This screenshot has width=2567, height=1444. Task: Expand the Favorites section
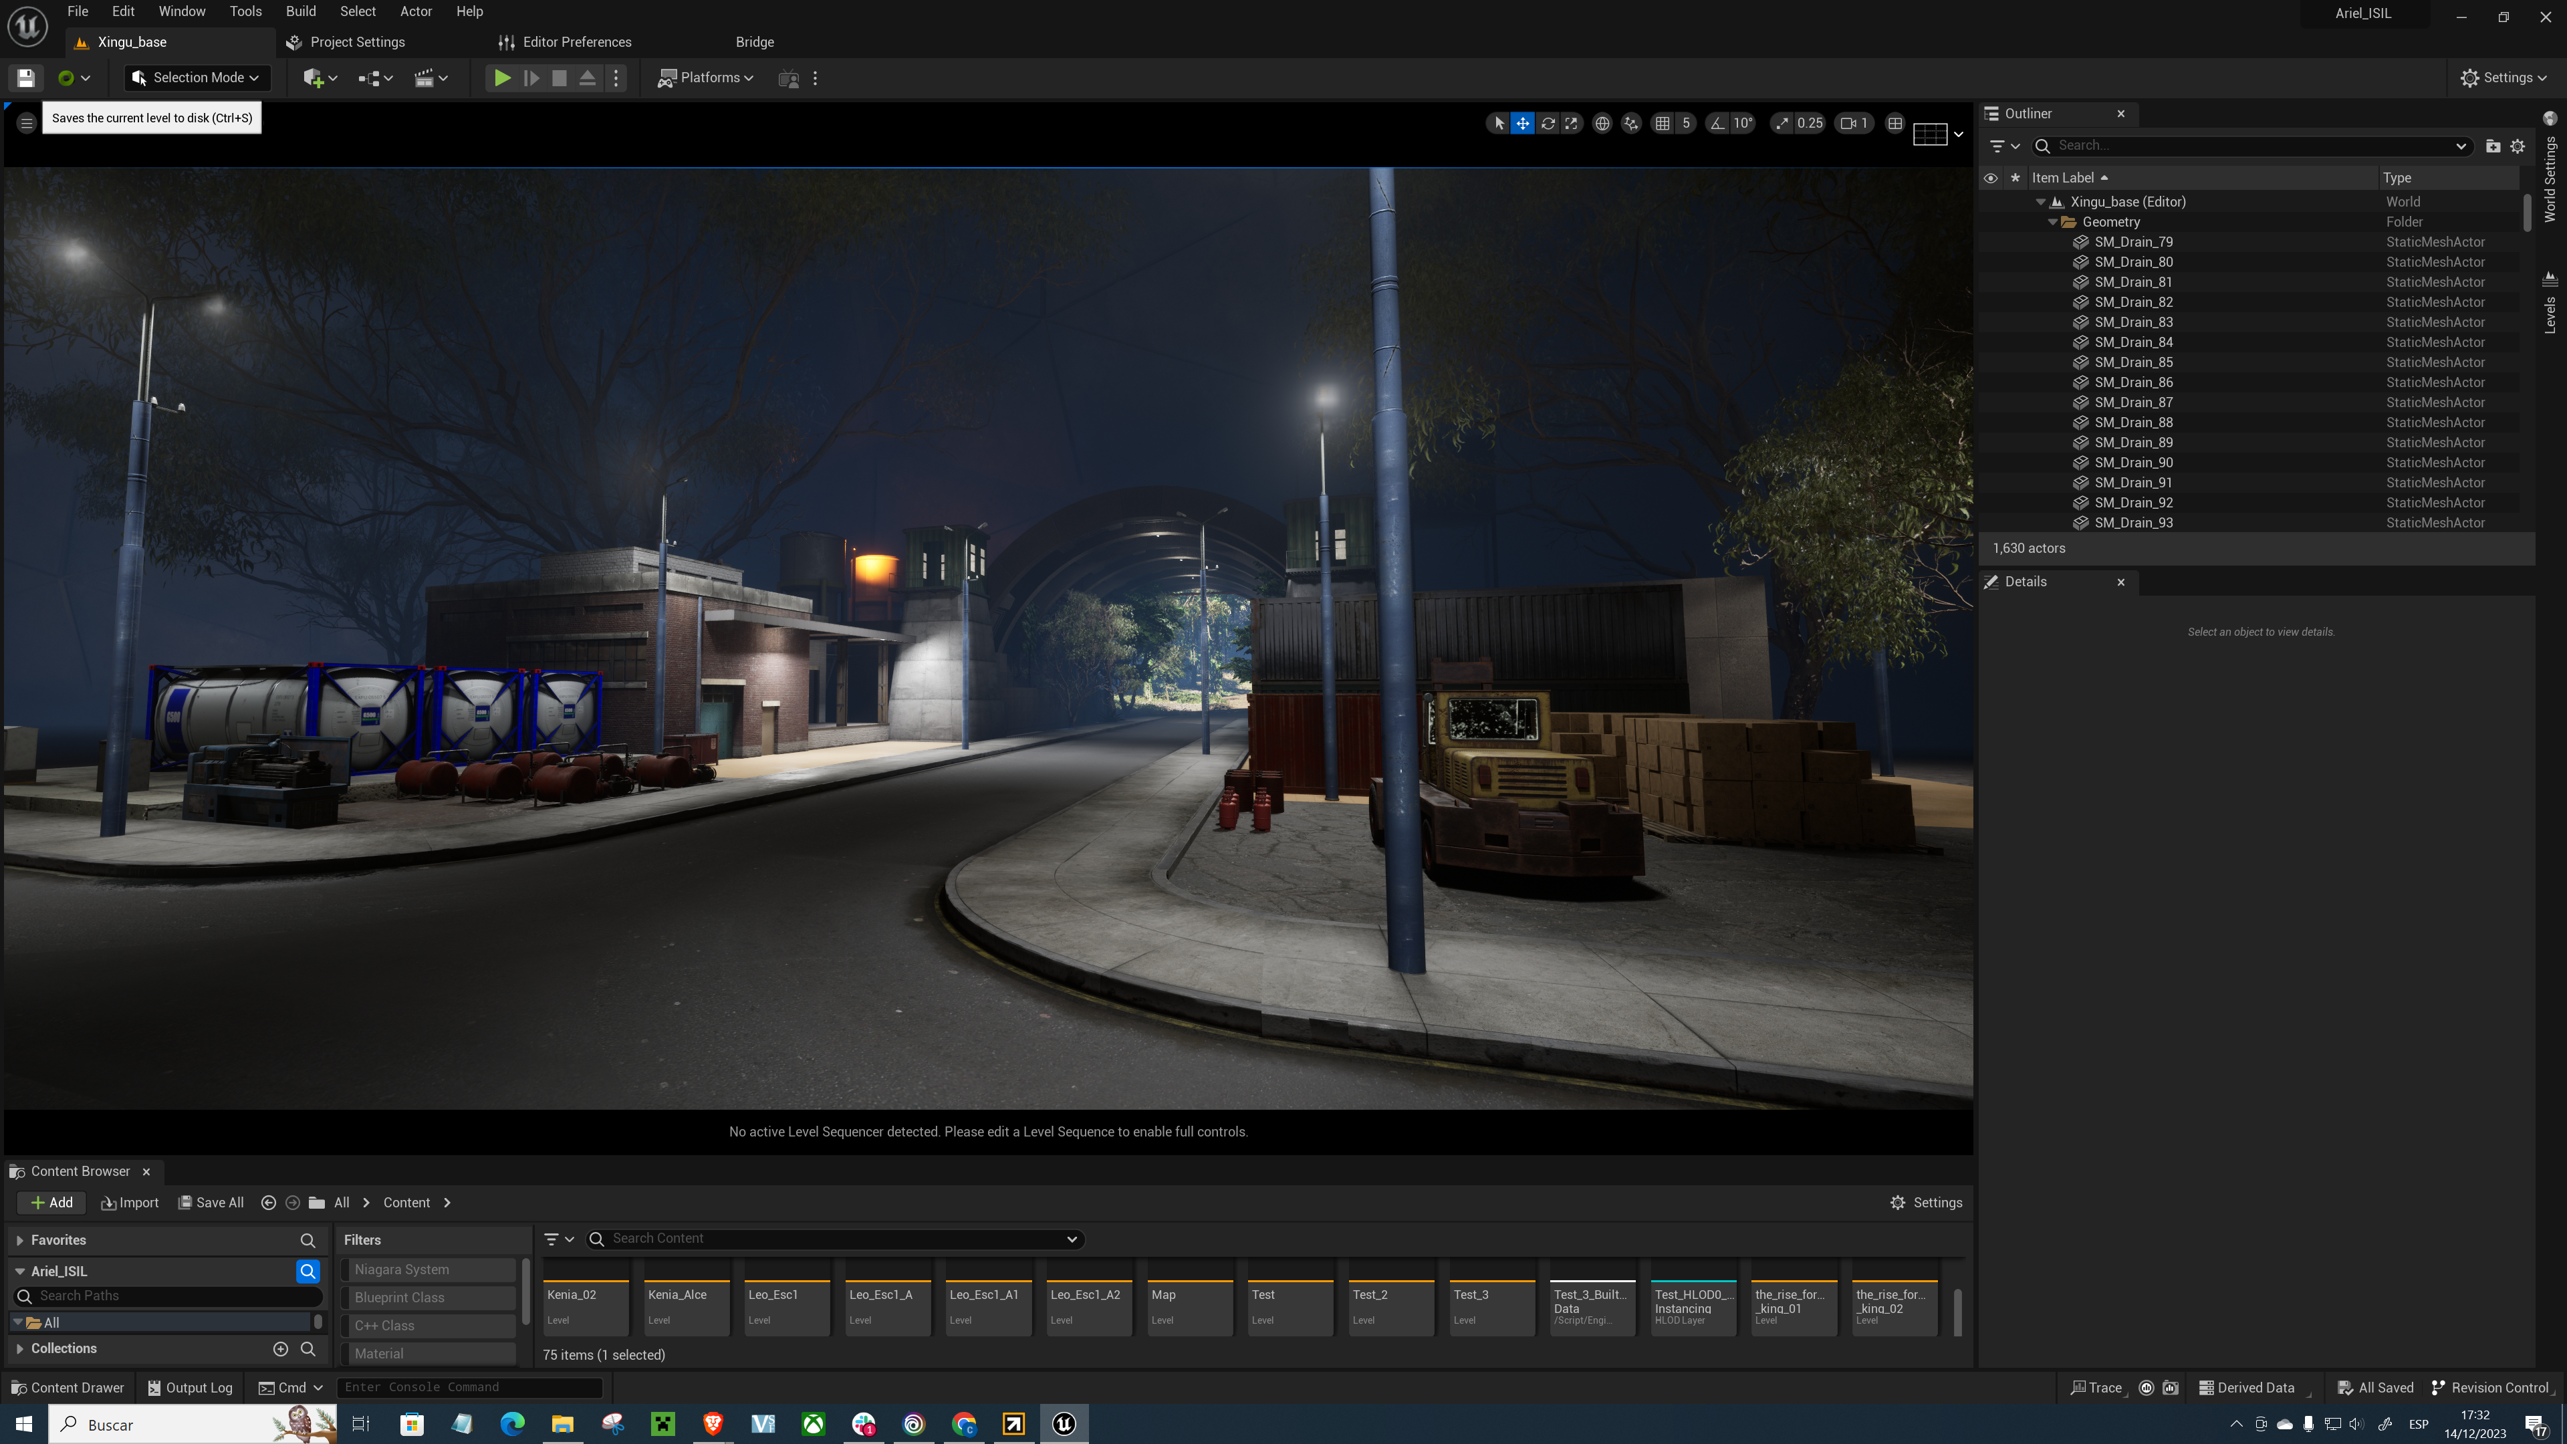coord(20,1239)
